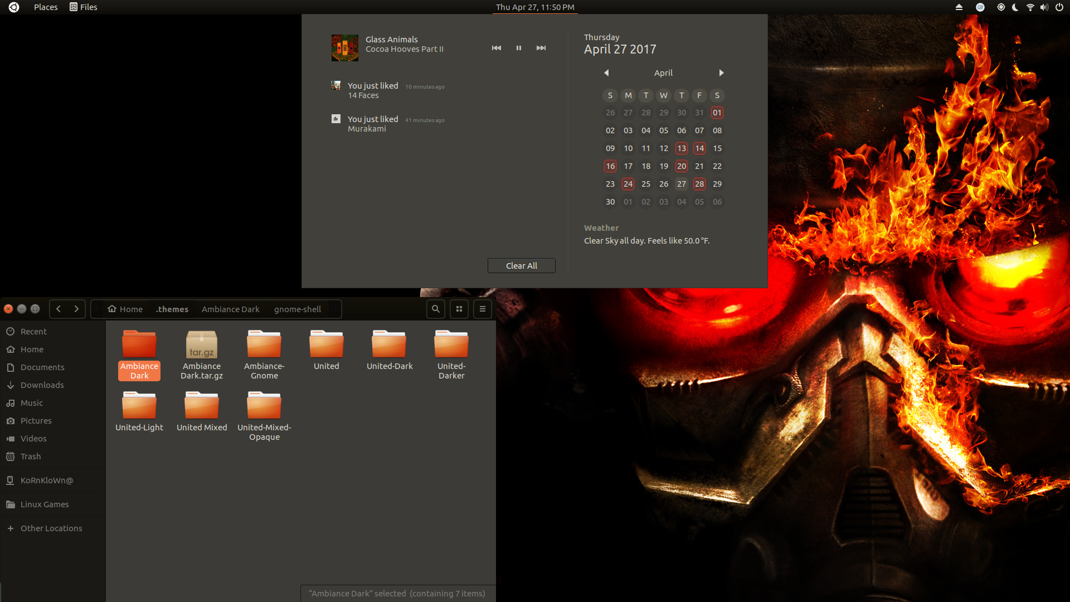This screenshot has height=602, width=1070.
Task: Select April 14 on the calendar
Action: point(699,148)
